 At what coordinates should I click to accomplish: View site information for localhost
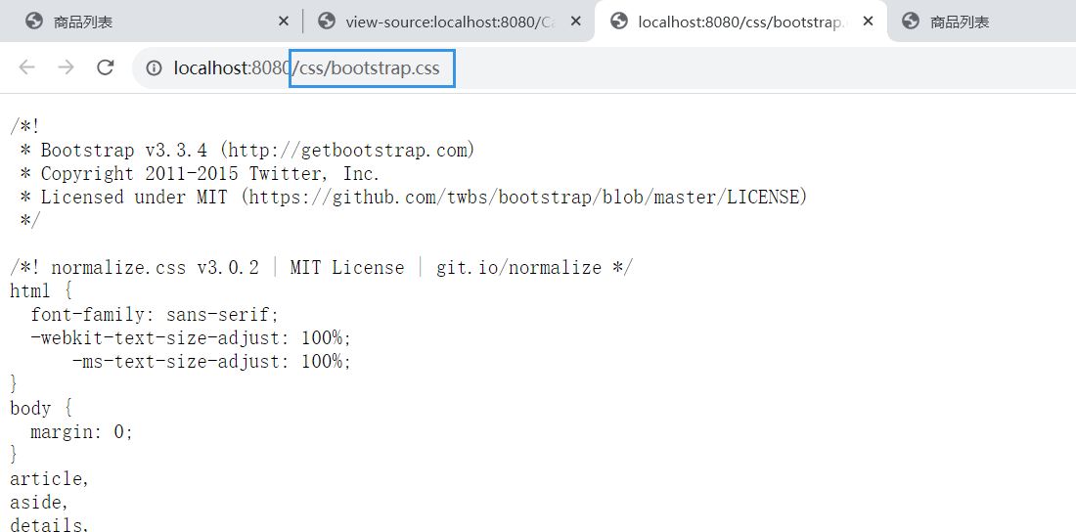click(154, 67)
